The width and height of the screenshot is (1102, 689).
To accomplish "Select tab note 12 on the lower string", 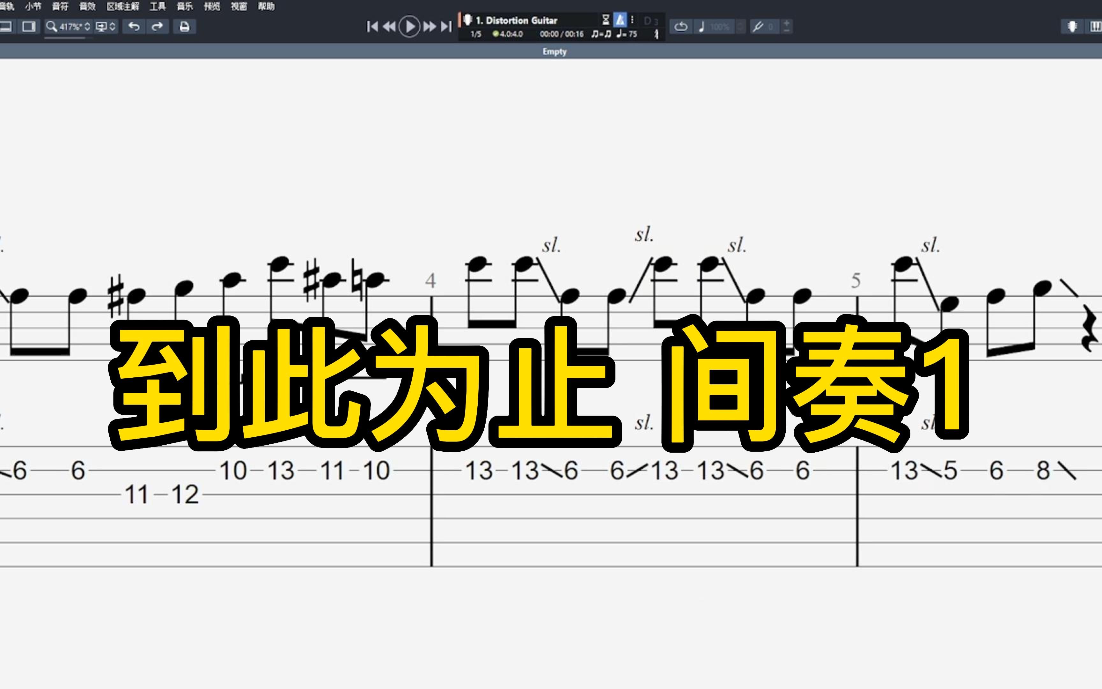I will point(185,494).
